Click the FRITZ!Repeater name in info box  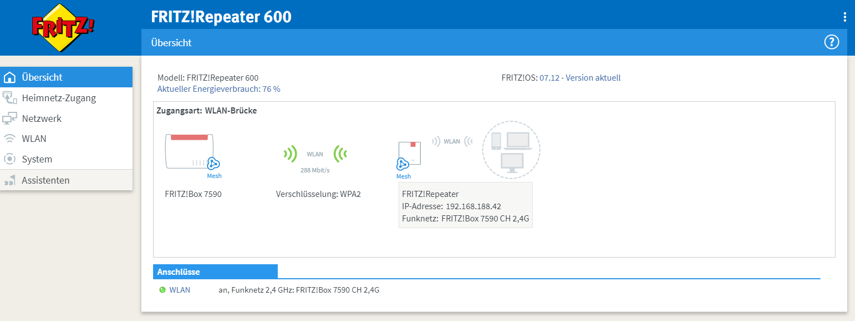coord(430,194)
